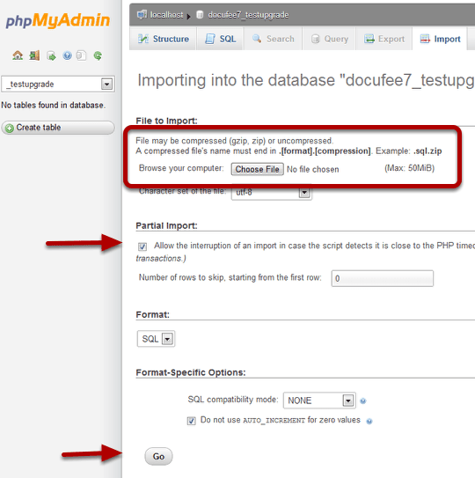Click 'File to Import:' heading
Image resolution: width=475 pixels, height=478 pixels.
[x=166, y=121]
